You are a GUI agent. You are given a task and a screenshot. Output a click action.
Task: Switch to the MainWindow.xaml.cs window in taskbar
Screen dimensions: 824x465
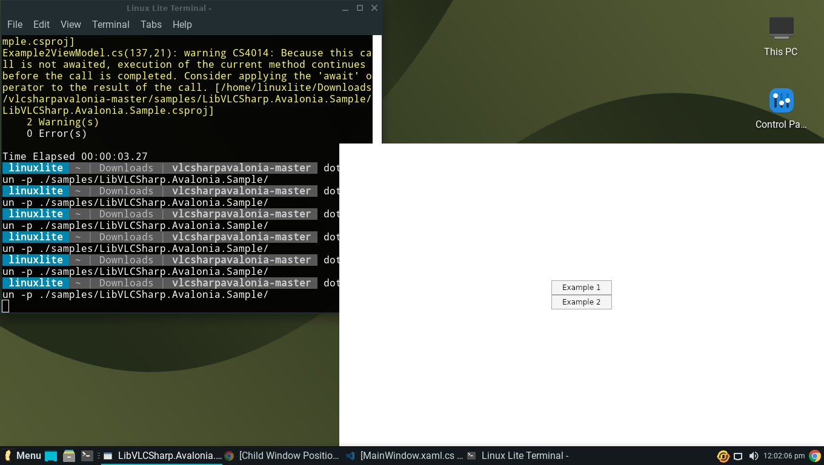tap(411, 456)
